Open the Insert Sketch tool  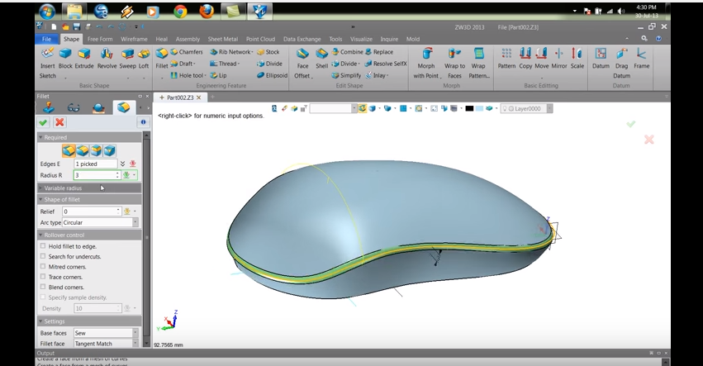(48, 64)
